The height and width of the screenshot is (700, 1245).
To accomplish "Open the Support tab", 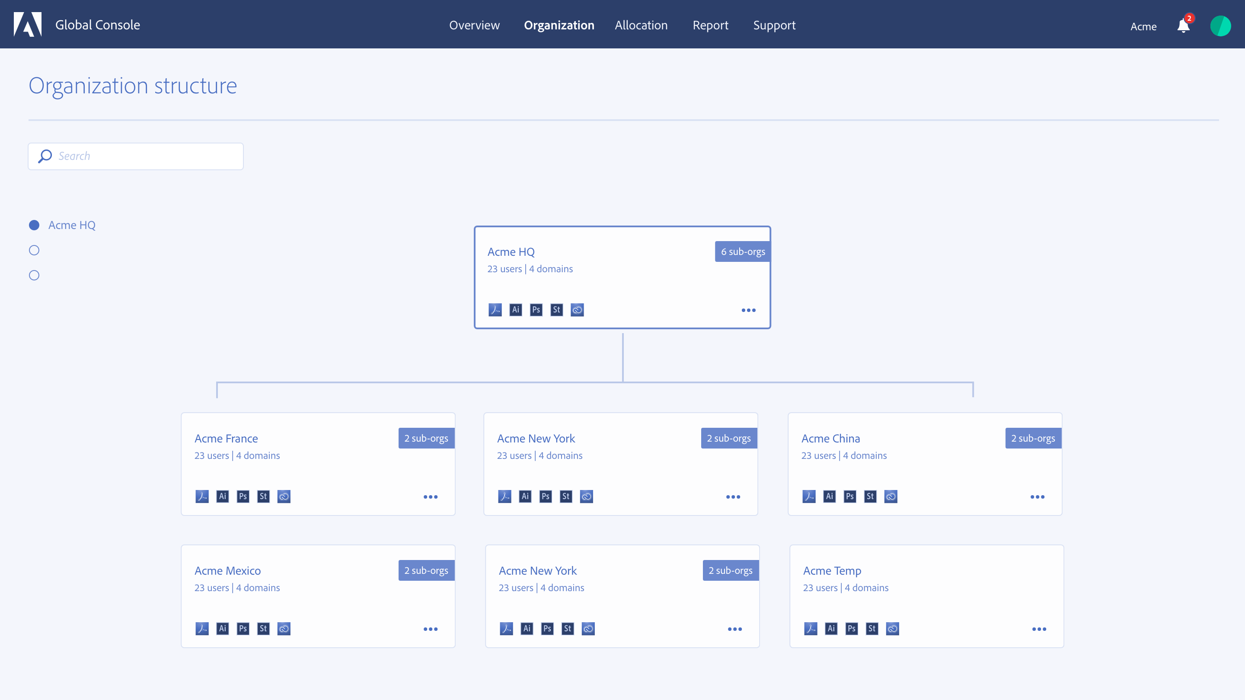I will coord(774,25).
